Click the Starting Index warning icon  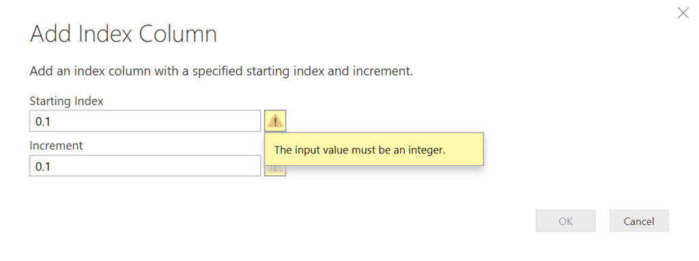[x=275, y=121]
